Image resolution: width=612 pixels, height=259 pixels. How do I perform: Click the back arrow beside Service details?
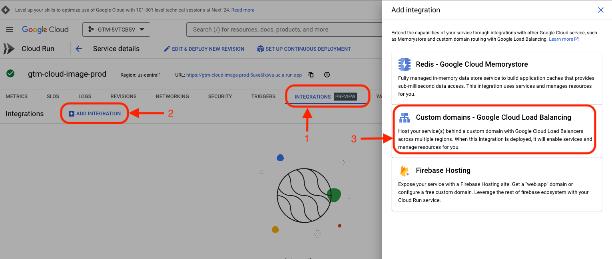pos(79,49)
